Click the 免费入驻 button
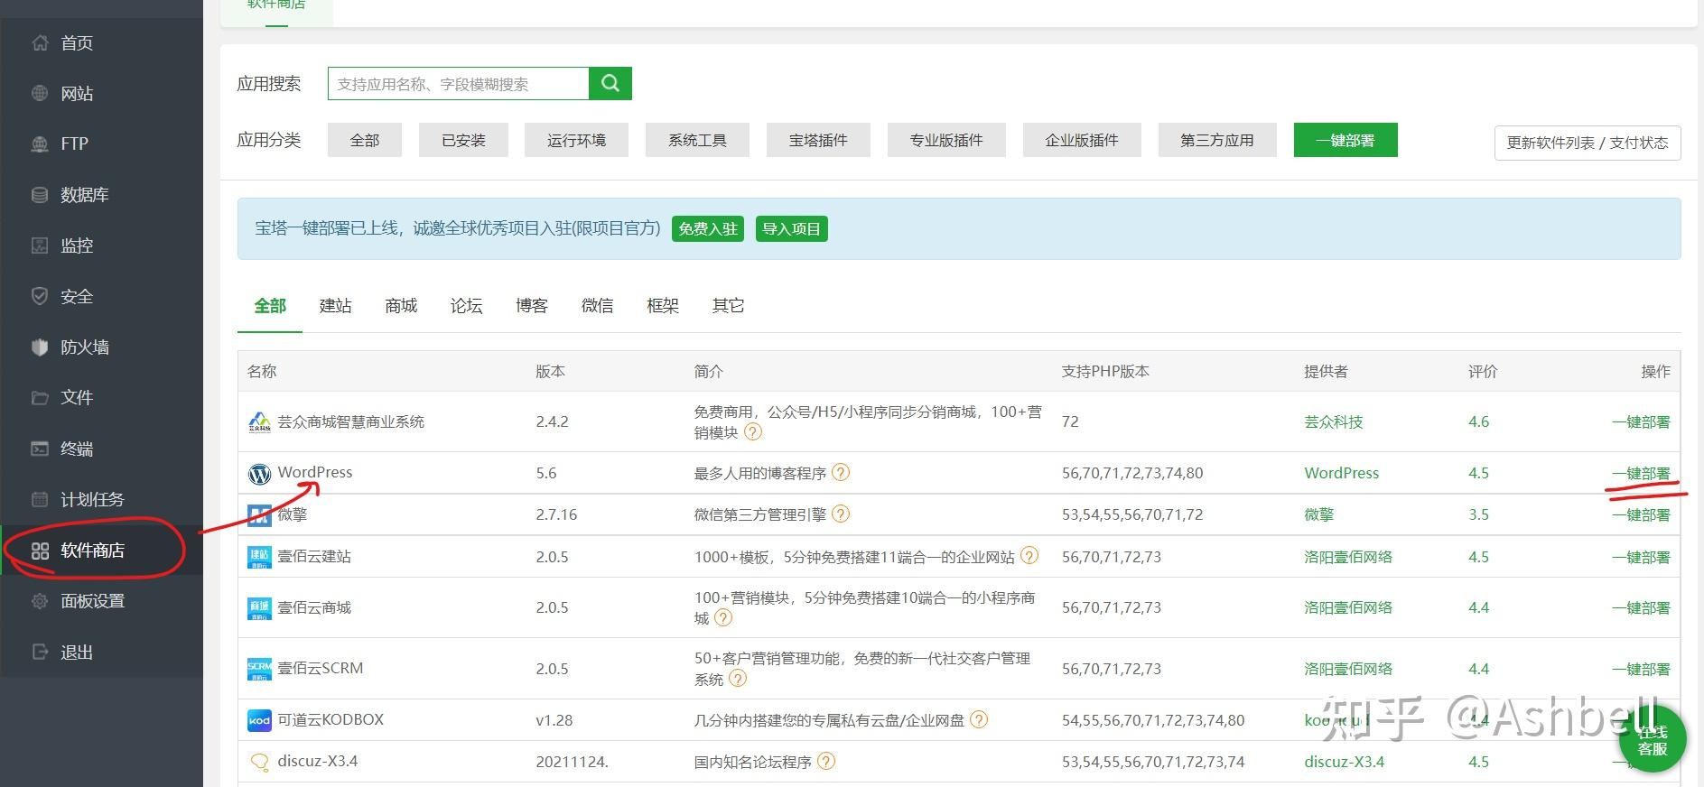1704x787 pixels. click(708, 228)
